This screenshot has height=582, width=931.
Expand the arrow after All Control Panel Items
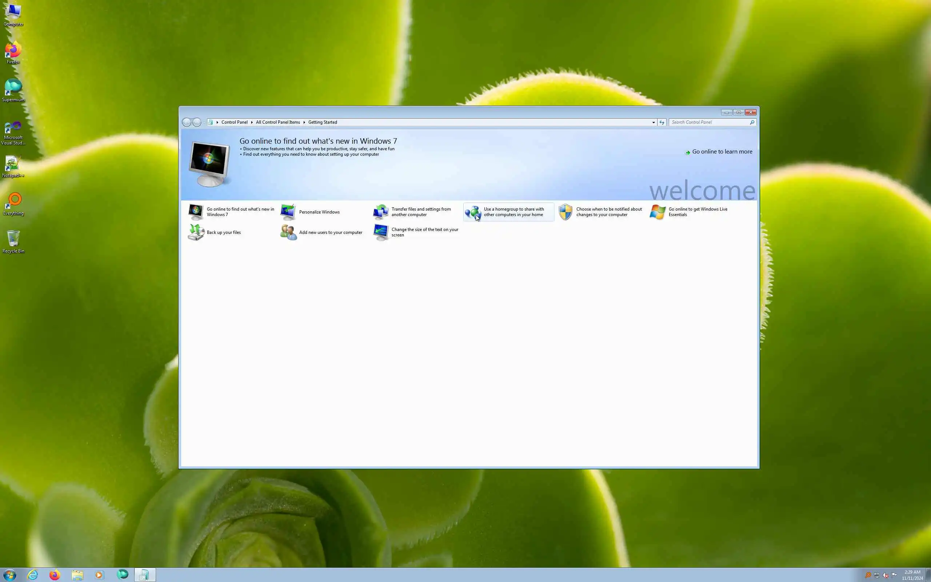coord(304,123)
